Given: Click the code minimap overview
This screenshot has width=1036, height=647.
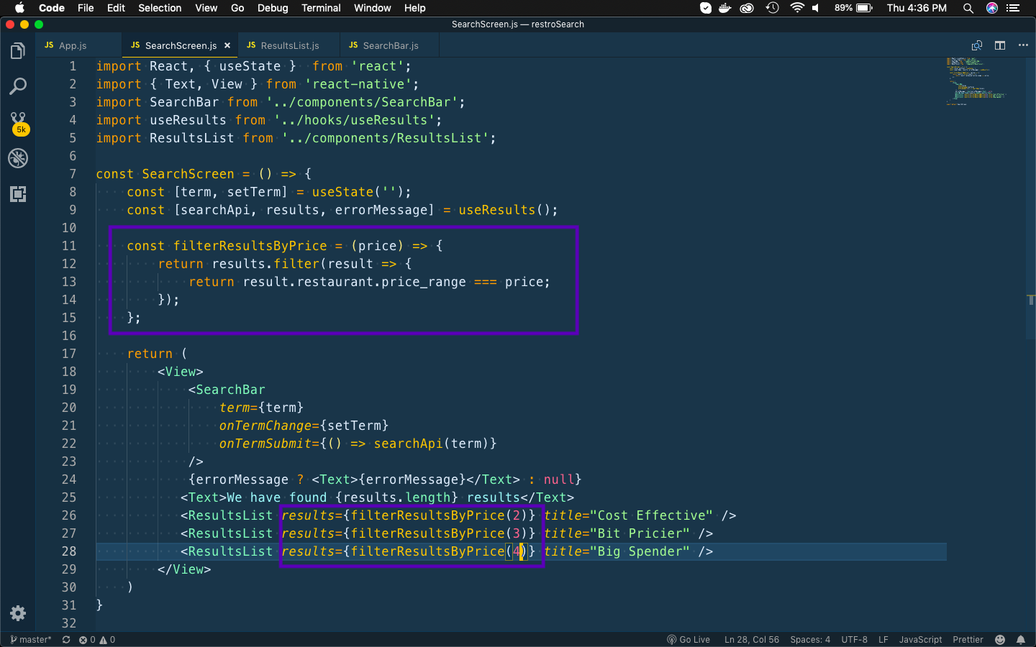Looking at the screenshot, I should point(976,81).
